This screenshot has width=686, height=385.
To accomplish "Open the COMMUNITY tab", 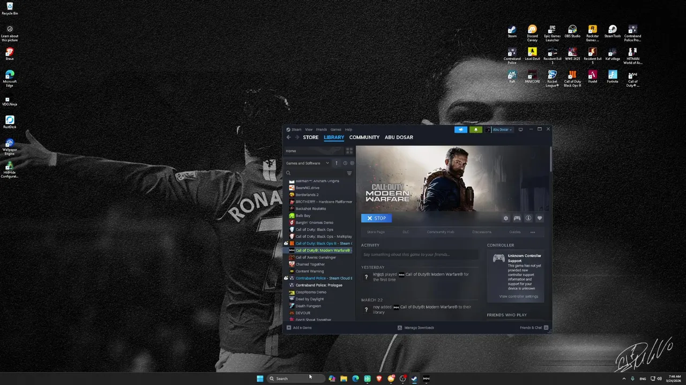I will [364, 137].
